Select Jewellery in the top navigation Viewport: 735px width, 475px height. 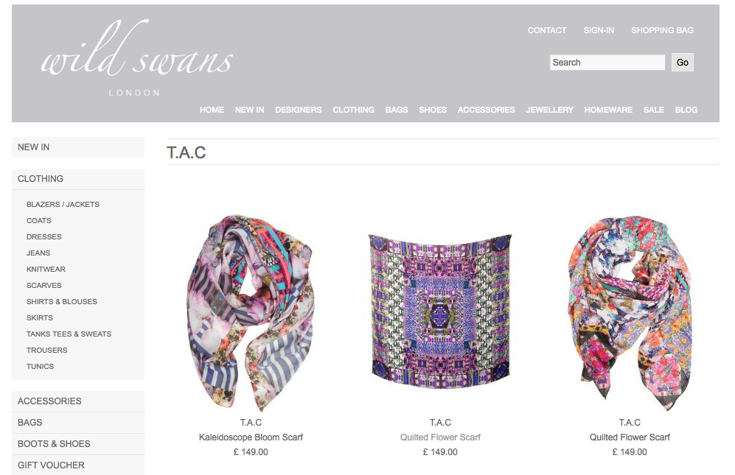click(x=549, y=110)
